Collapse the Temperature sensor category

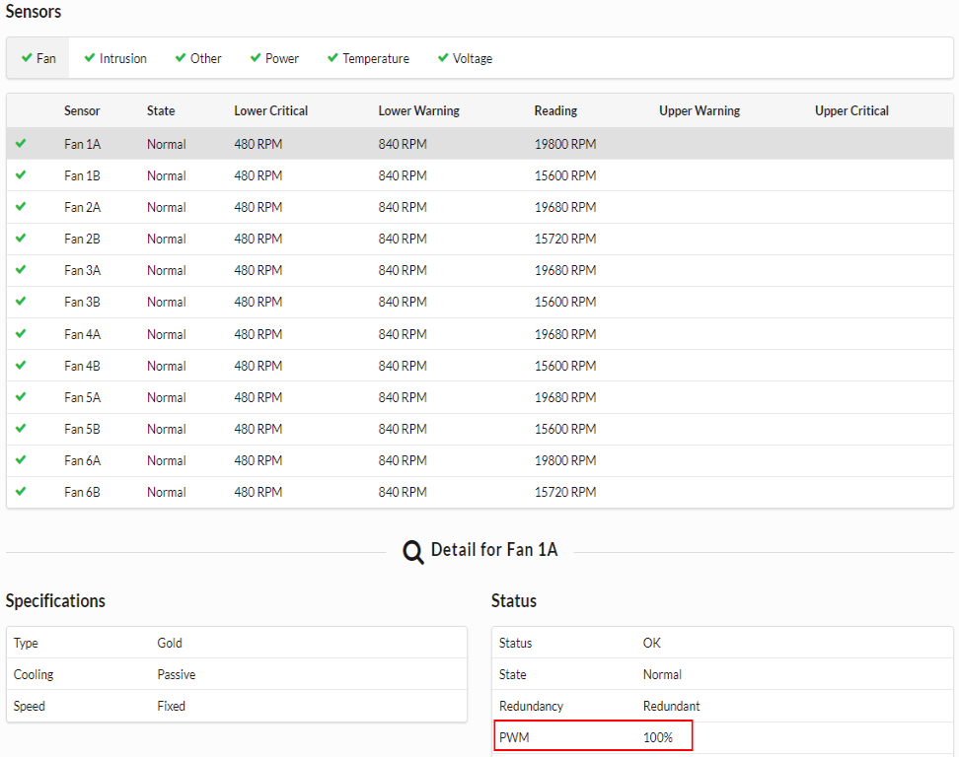[x=367, y=58]
